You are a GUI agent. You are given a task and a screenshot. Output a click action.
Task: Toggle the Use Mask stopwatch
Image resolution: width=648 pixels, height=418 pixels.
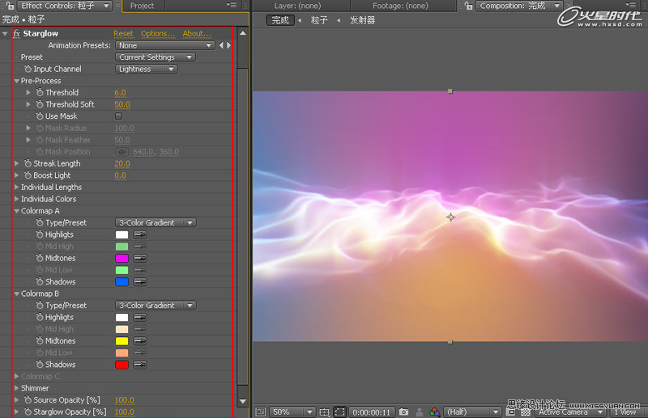click(40, 116)
